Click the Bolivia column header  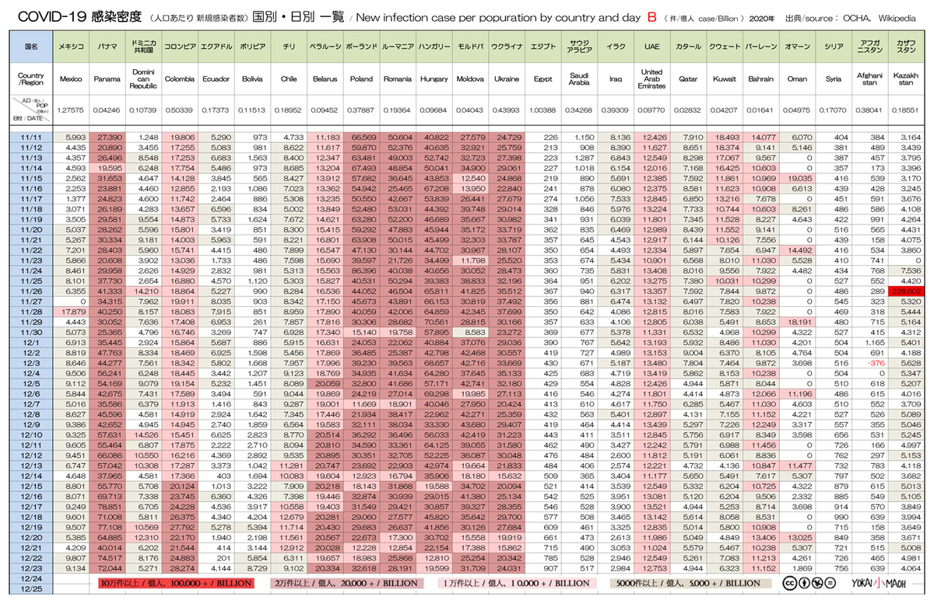pyautogui.click(x=252, y=78)
